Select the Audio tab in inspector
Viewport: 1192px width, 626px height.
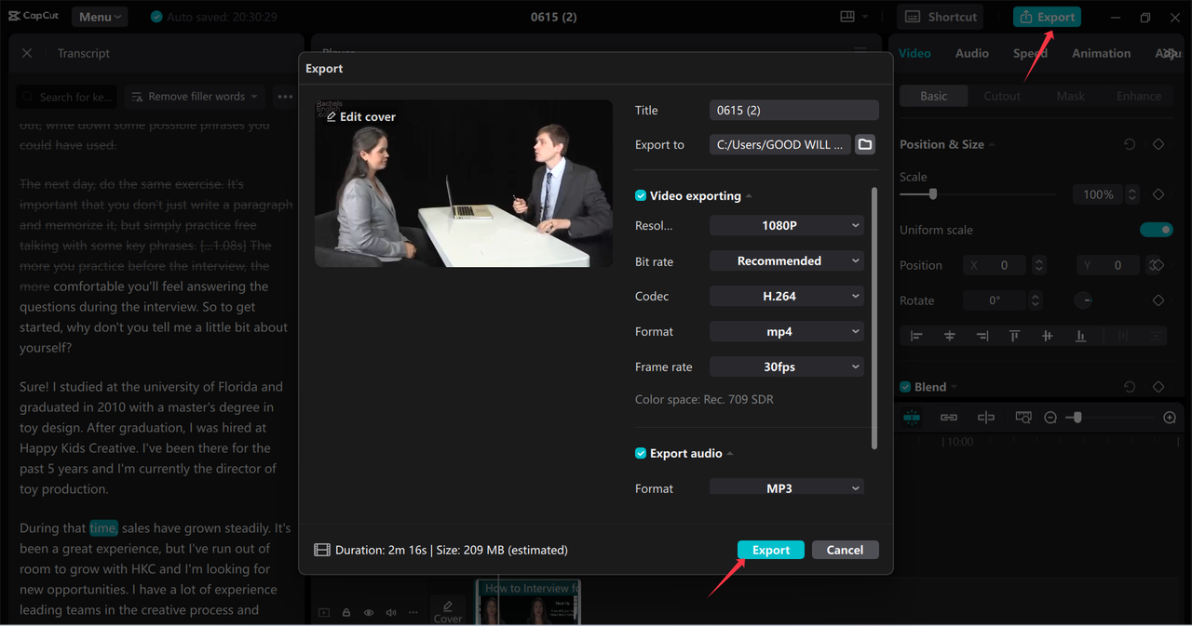(972, 53)
